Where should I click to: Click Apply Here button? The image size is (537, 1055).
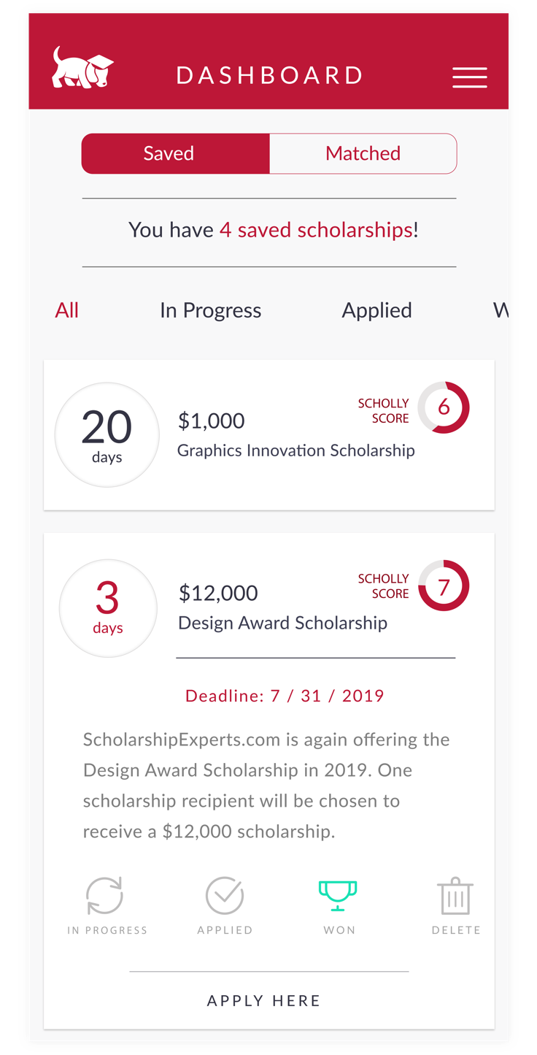(x=264, y=1001)
